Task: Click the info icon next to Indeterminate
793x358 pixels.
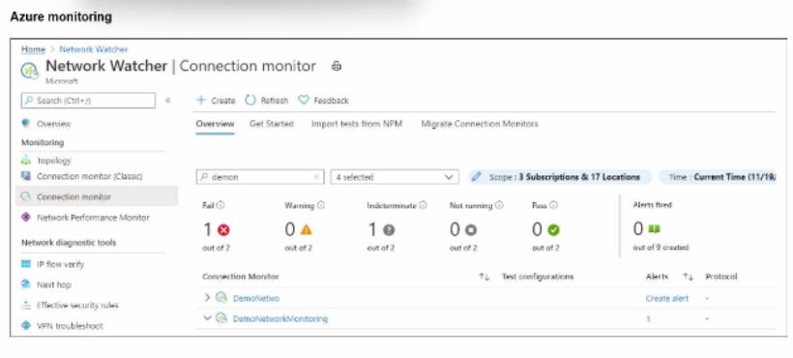Action: (x=423, y=205)
